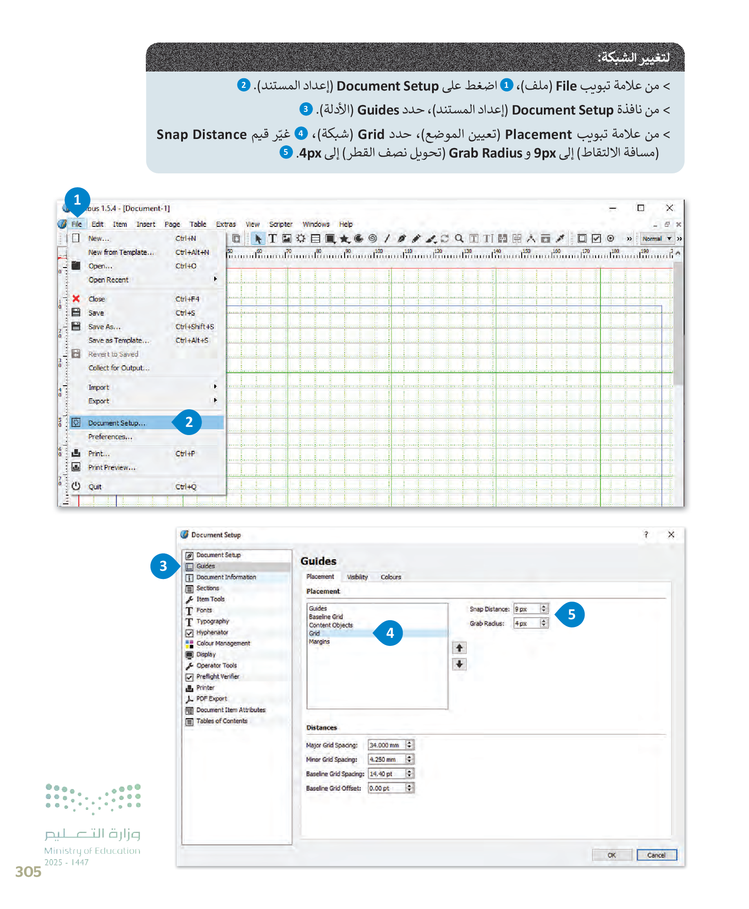Switch to the Visibility tab
The image size is (749, 909).
357,577
